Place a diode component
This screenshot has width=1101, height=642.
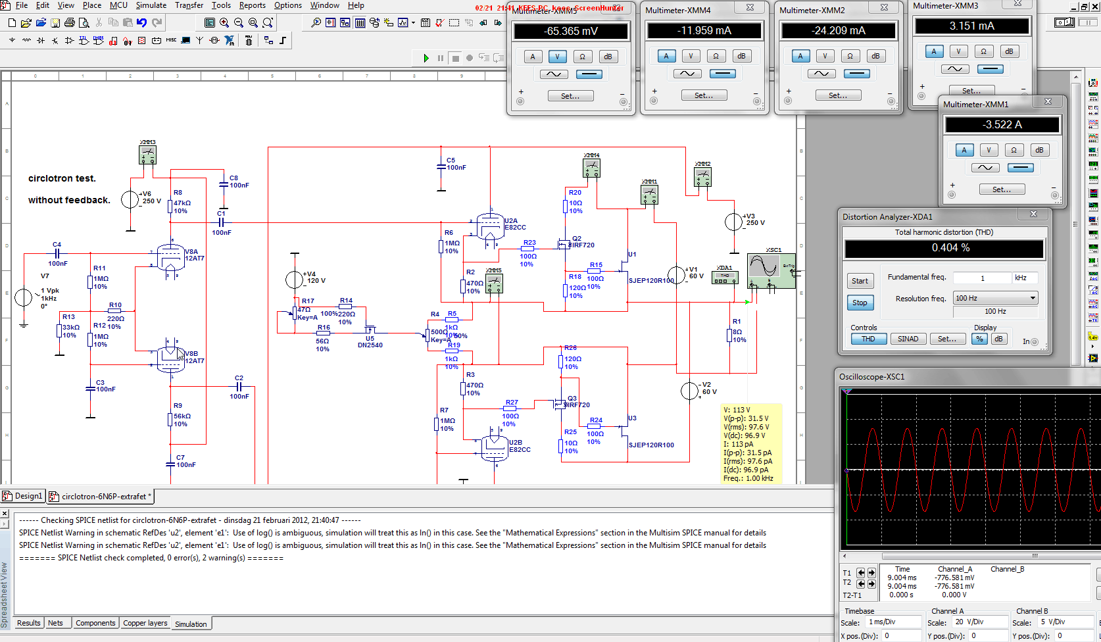click(x=41, y=40)
